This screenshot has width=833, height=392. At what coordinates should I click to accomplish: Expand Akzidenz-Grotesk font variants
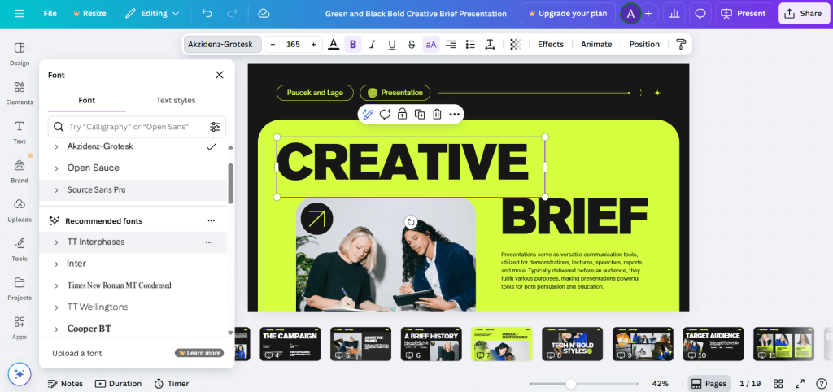57,146
